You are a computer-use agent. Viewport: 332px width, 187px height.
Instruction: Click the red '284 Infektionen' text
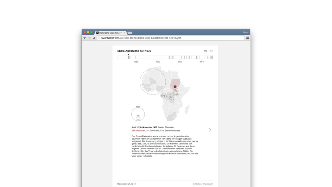138,131
